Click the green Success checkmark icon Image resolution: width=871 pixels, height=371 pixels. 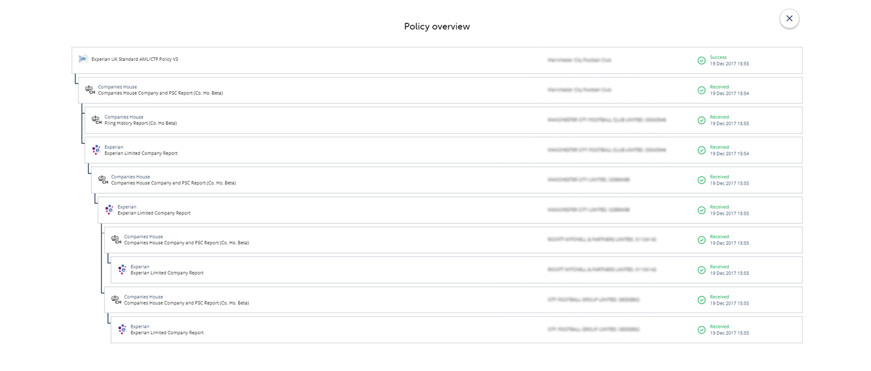tap(701, 60)
